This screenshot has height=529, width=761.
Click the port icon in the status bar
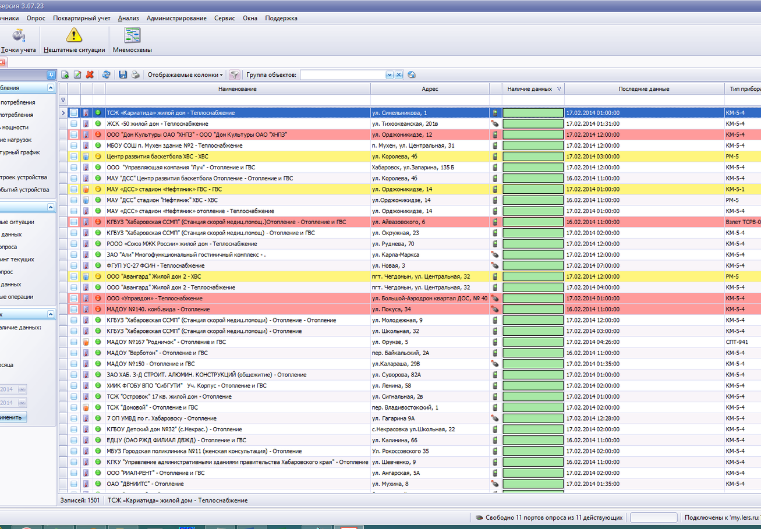click(479, 517)
